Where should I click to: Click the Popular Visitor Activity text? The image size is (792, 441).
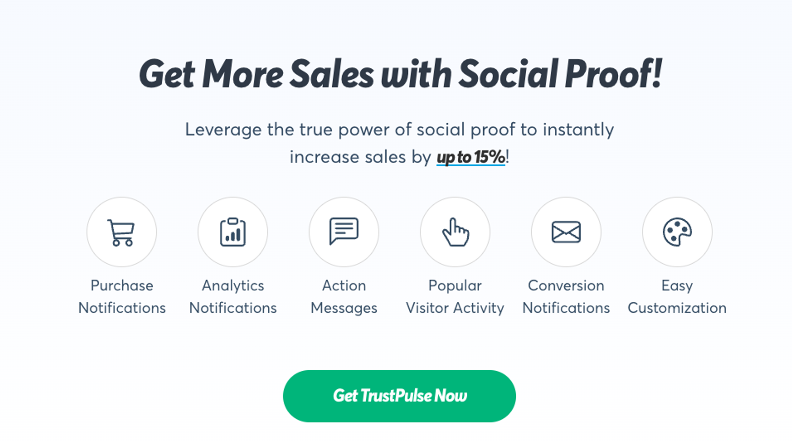[x=455, y=296]
